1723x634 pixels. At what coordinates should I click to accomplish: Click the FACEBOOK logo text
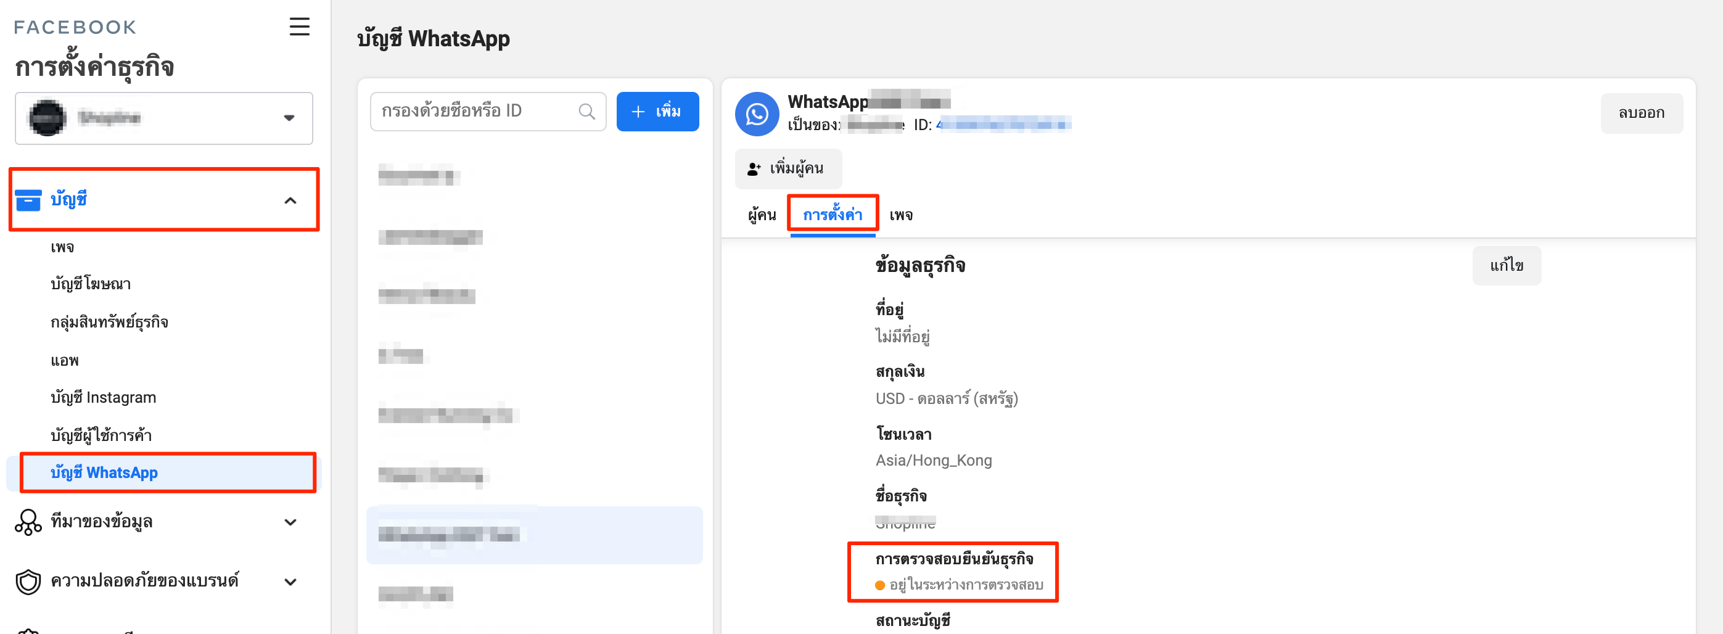pyautogui.click(x=75, y=27)
